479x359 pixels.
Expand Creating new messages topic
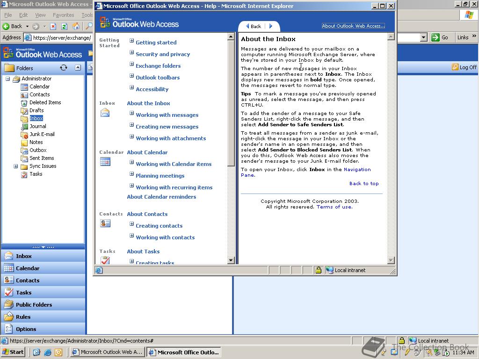pyautogui.click(x=131, y=124)
